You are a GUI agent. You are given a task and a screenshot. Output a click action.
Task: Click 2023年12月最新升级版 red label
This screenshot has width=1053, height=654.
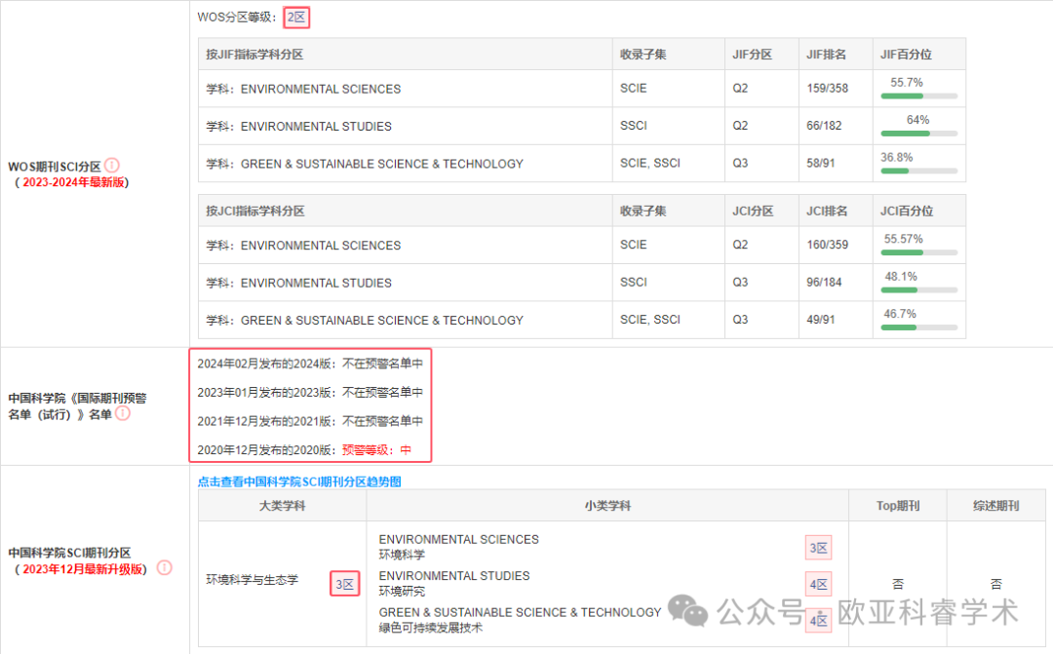[x=83, y=569]
